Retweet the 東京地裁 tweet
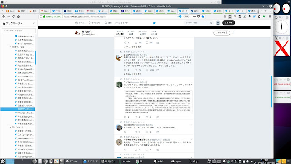 [136, 132]
